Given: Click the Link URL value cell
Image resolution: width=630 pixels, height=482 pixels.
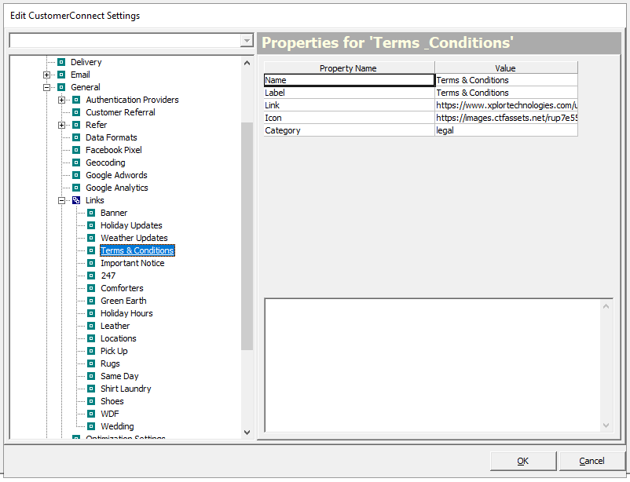Looking at the screenshot, I should coord(506,105).
